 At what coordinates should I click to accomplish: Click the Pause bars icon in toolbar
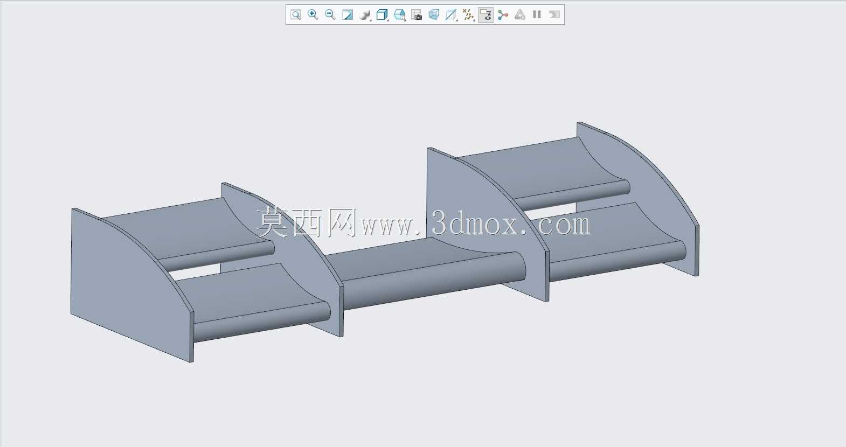(537, 15)
